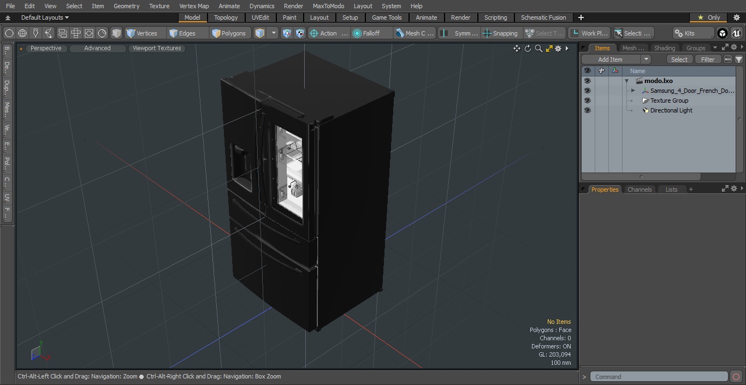
Task: Click the first colored cube center icon
Action: point(287,33)
